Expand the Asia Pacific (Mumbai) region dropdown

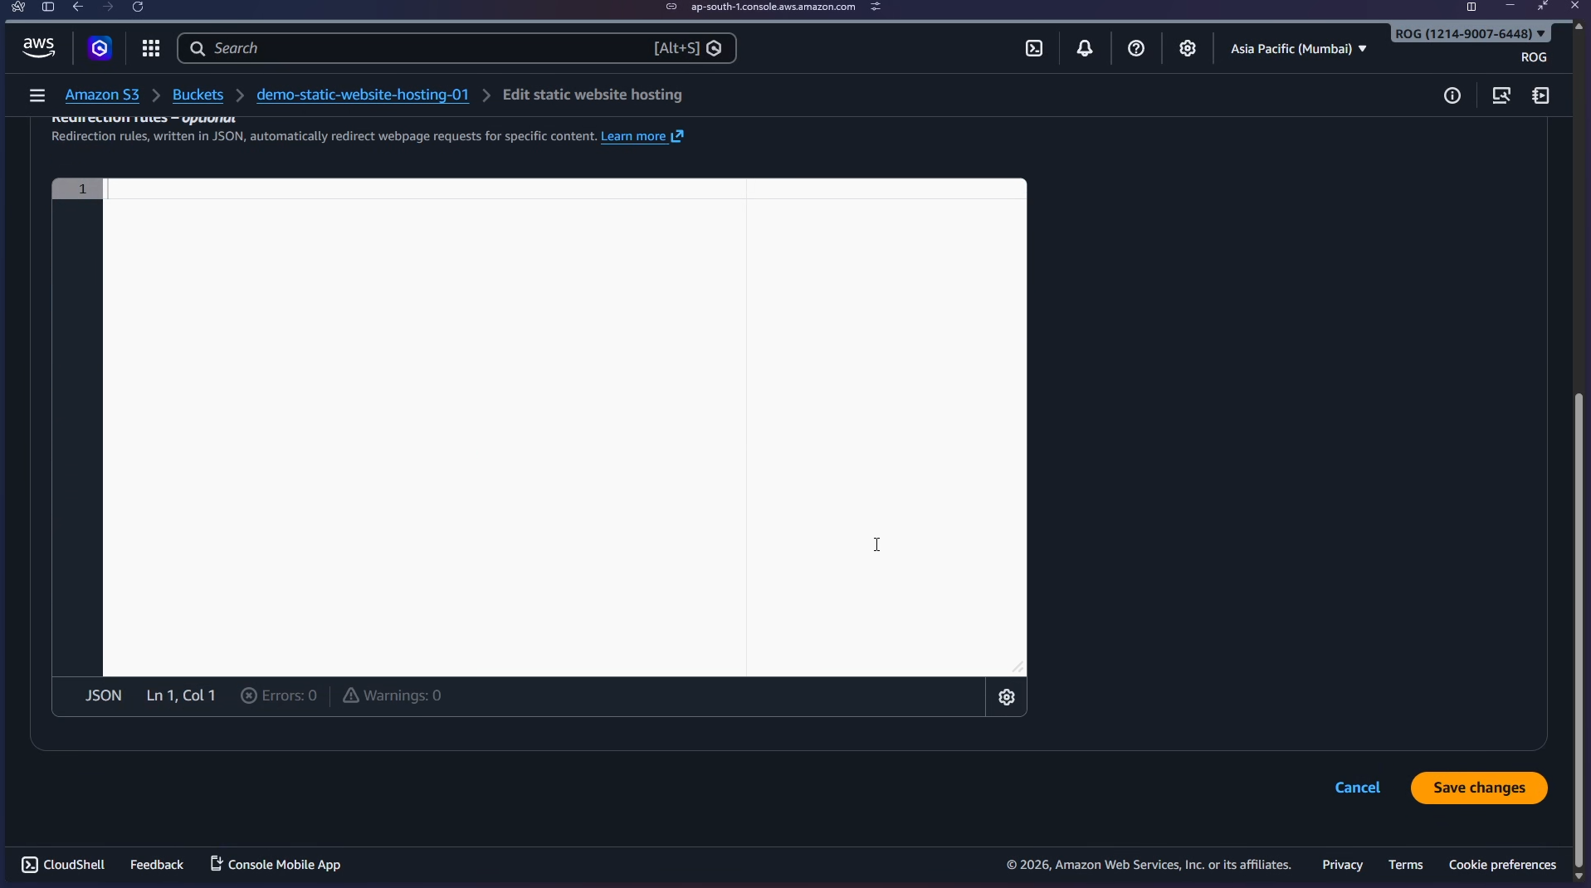click(x=1298, y=48)
